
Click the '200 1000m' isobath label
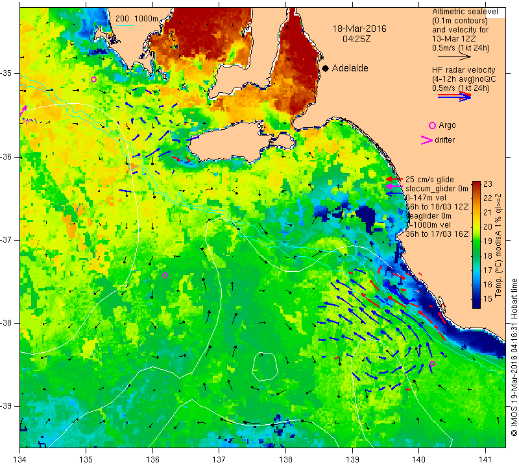click(x=137, y=19)
